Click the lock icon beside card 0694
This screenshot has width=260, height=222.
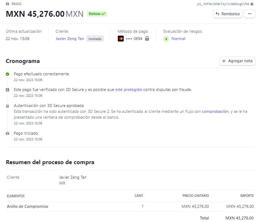click(147, 39)
